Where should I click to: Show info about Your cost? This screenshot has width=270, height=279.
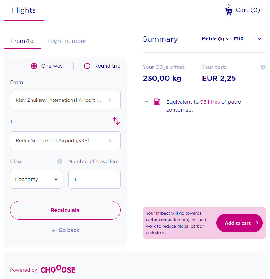(x=263, y=67)
